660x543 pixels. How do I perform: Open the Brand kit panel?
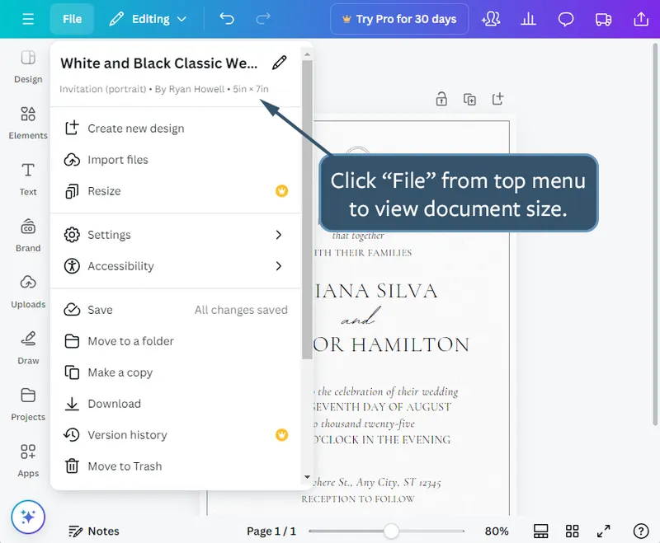pyautogui.click(x=27, y=236)
